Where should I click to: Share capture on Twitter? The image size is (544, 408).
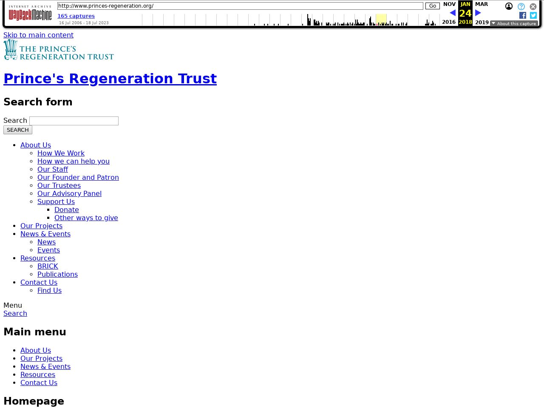(x=533, y=15)
